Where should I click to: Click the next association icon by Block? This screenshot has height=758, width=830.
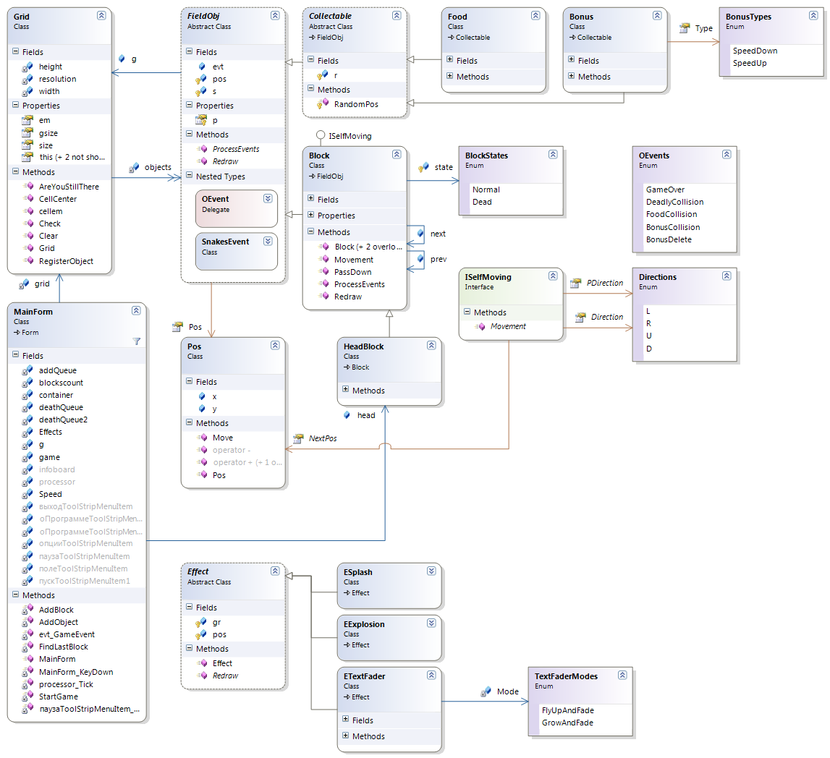tap(420, 234)
